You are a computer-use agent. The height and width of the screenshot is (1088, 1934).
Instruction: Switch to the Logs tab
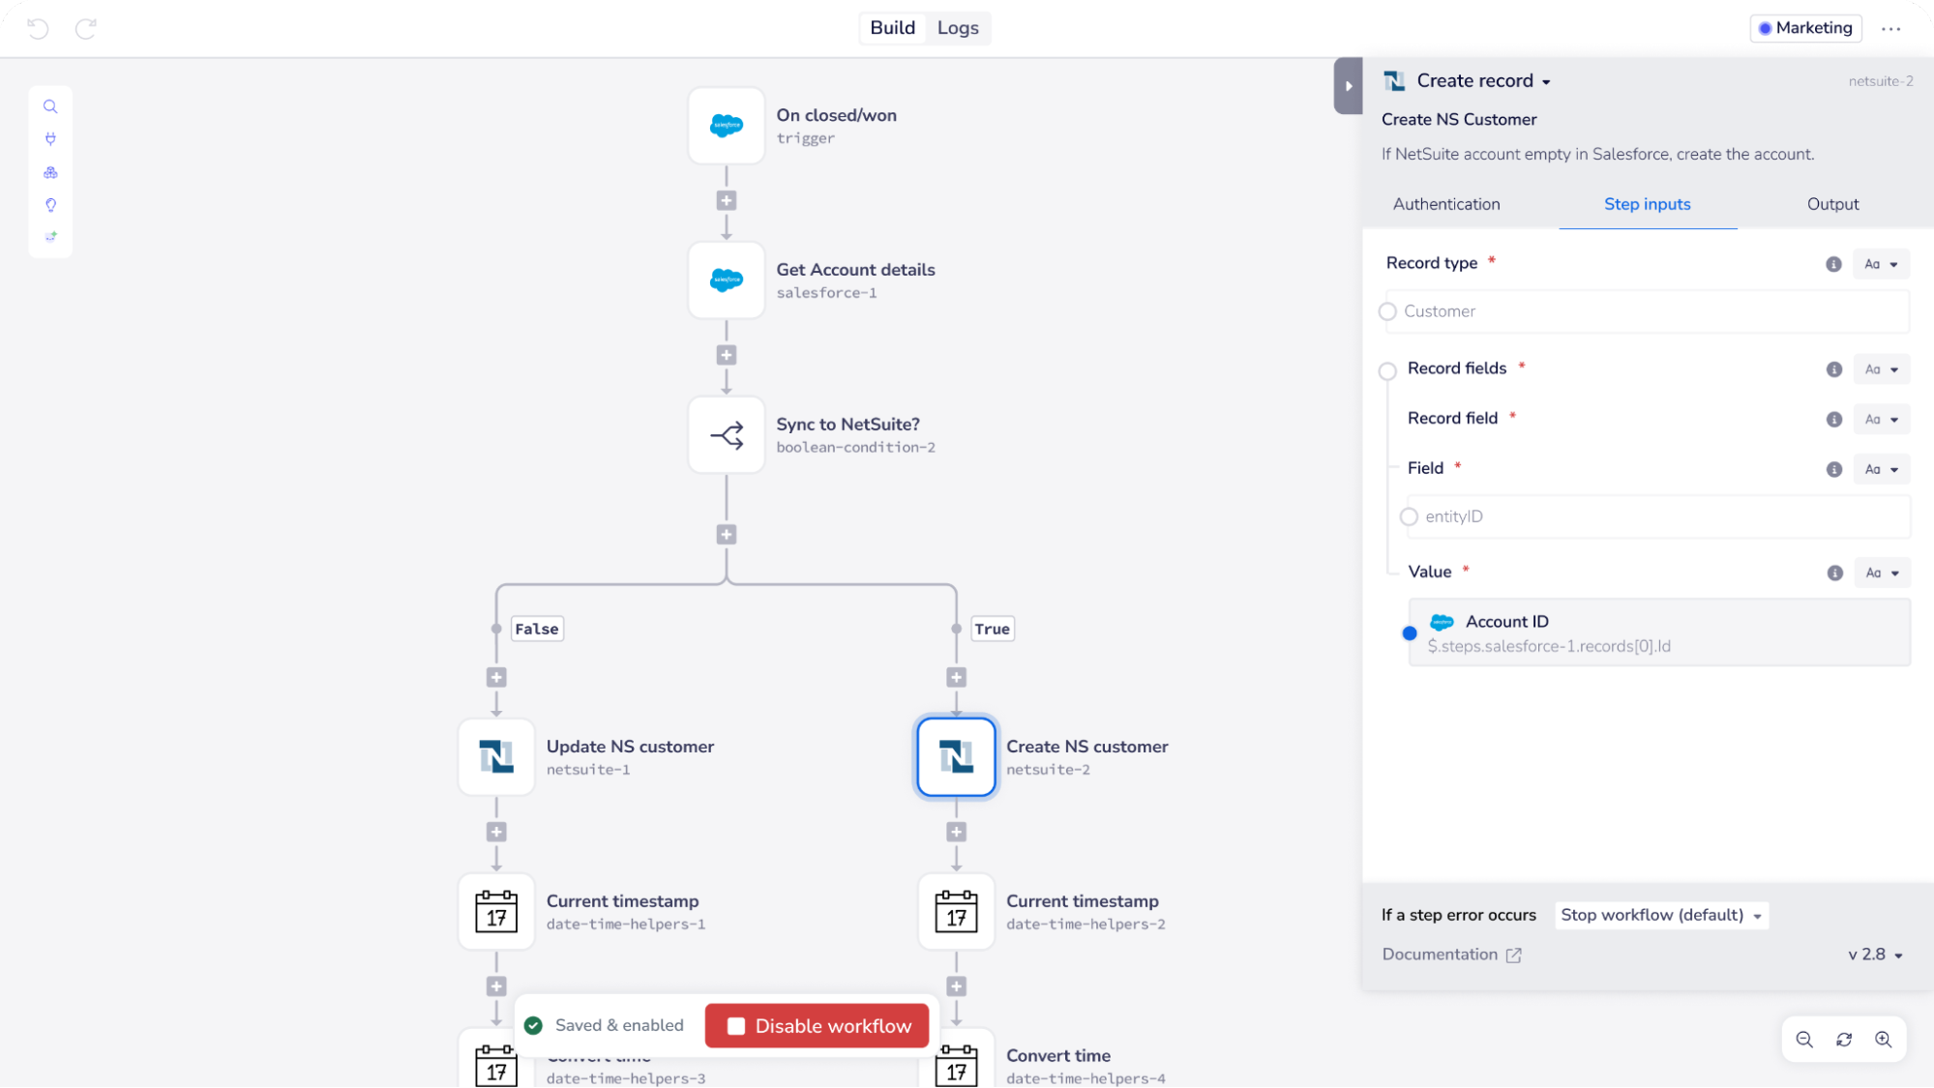click(957, 28)
